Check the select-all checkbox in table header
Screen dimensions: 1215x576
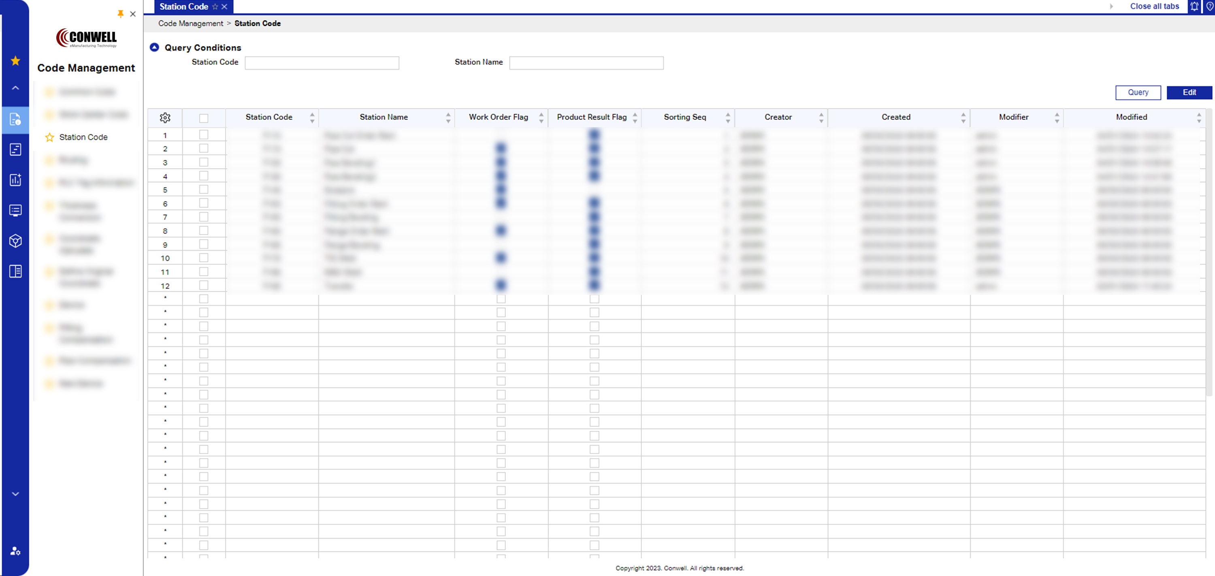point(204,118)
